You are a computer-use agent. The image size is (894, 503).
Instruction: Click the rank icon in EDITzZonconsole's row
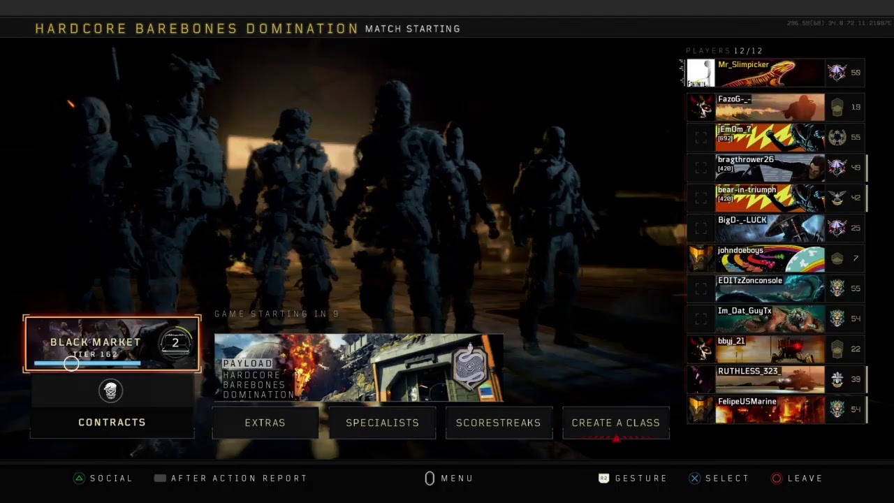[837, 289]
